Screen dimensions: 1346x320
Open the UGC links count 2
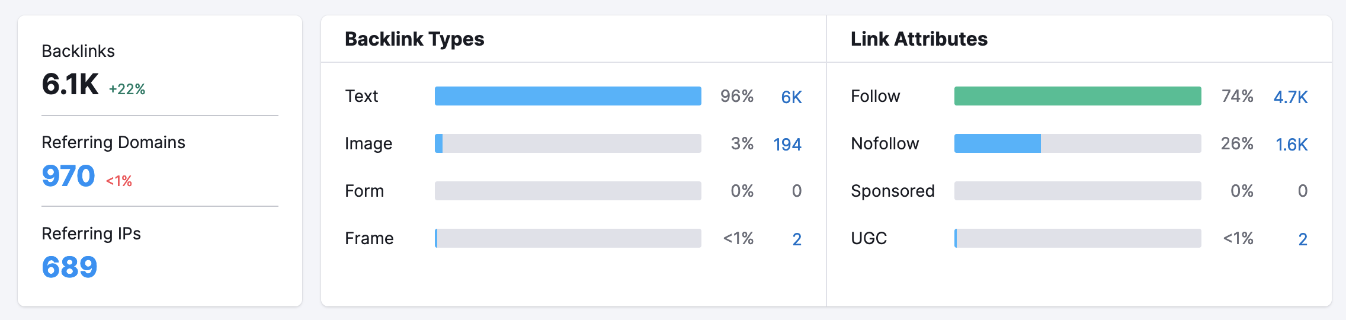coord(1302,239)
